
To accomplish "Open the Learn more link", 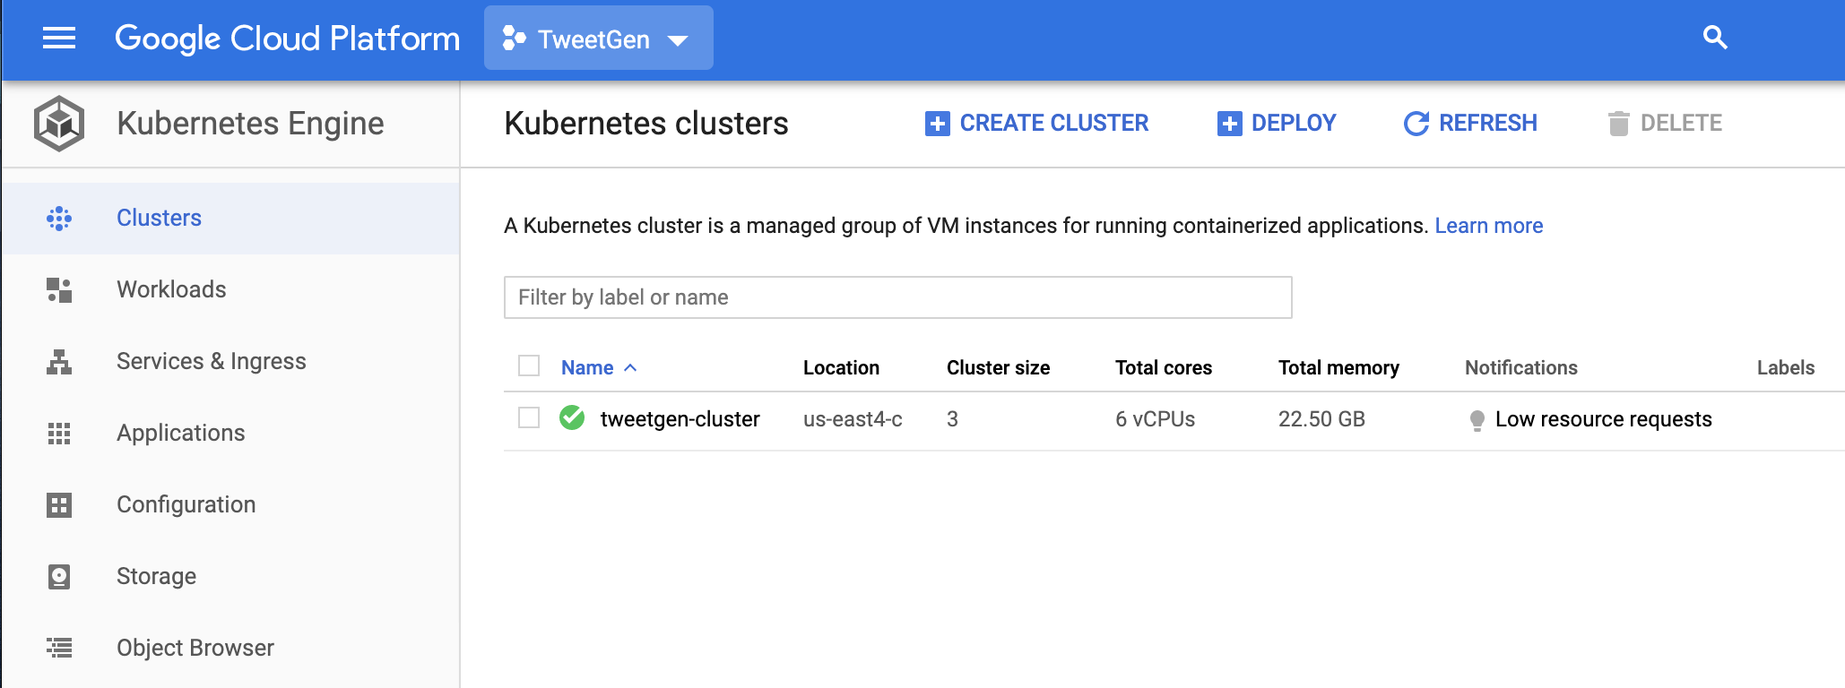I will [x=1489, y=225].
